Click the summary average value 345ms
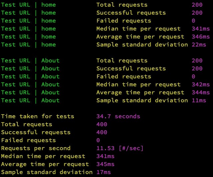 pyautogui.click(x=105, y=164)
